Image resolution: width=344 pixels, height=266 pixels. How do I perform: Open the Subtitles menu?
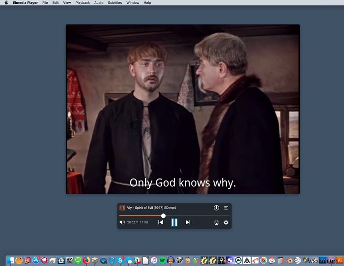click(115, 2)
